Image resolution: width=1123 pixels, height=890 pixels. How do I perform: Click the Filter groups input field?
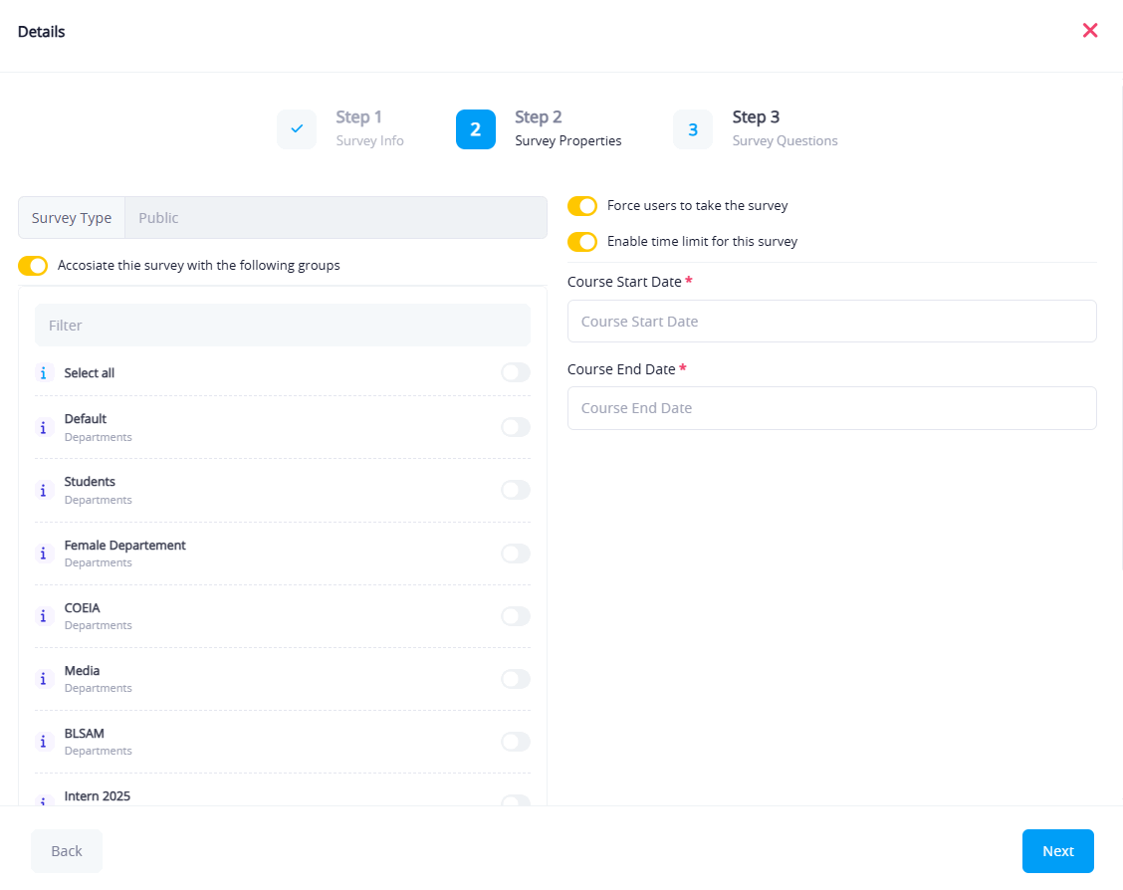click(283, 326)
